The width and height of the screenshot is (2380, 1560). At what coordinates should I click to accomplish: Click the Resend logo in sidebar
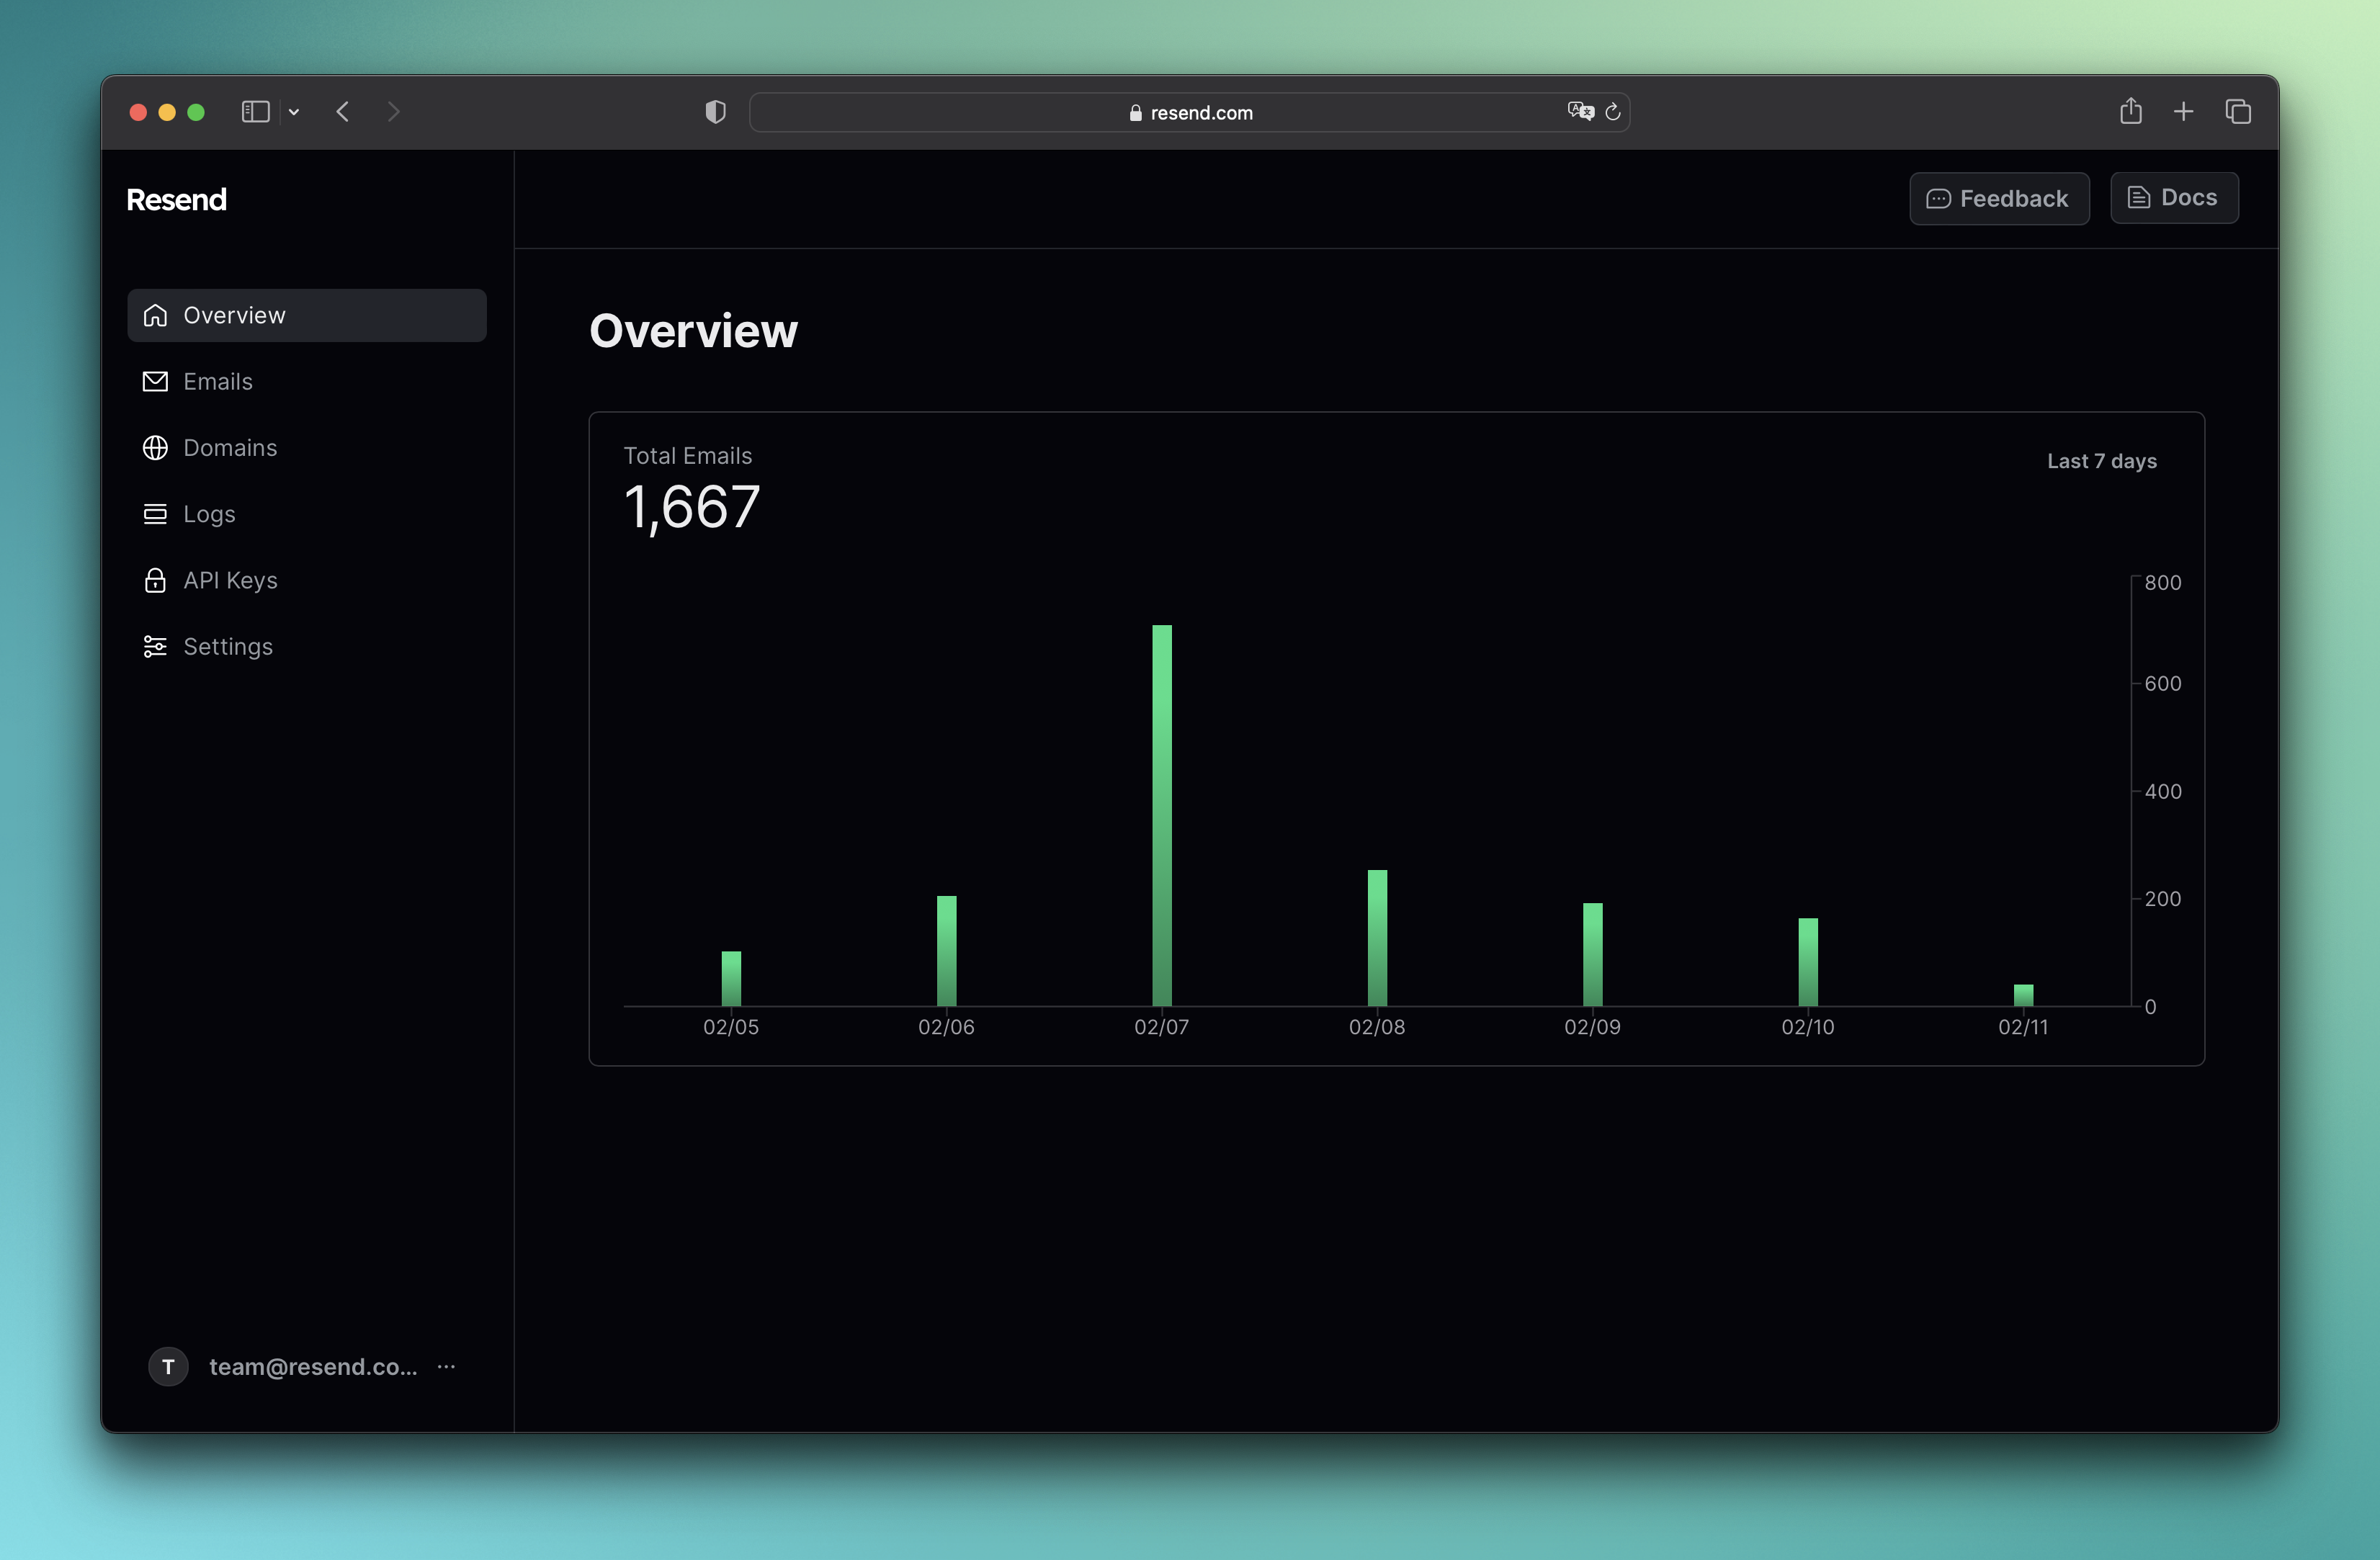click(x=176, y=200)
